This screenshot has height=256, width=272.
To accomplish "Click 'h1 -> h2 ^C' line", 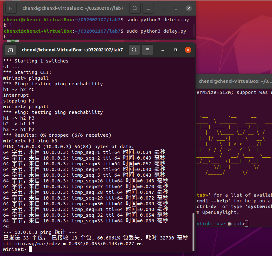I will pos(19,89).
